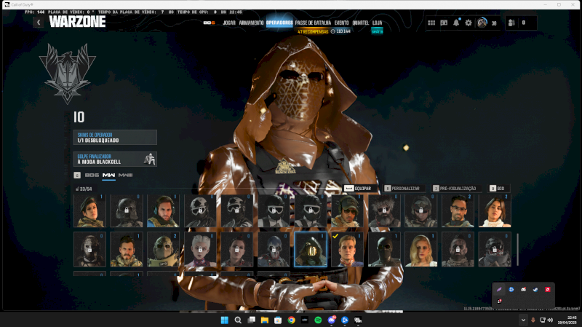Select operator with glasses and mohawk
This screenshot has width=582, height=327.
pos(458,210)
